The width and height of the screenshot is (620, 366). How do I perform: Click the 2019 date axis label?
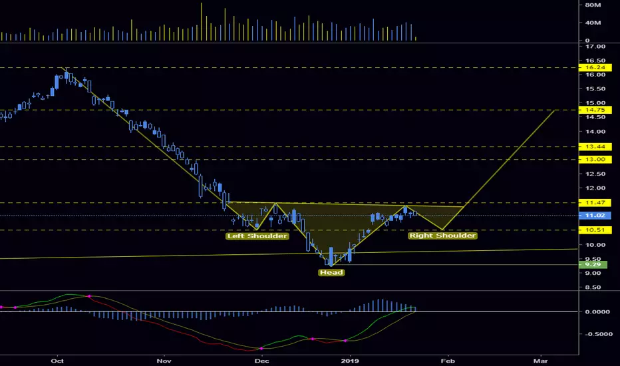(350, 361)
